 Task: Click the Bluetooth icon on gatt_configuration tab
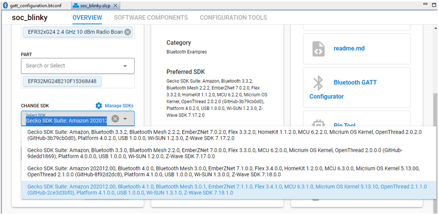point(6,6)
